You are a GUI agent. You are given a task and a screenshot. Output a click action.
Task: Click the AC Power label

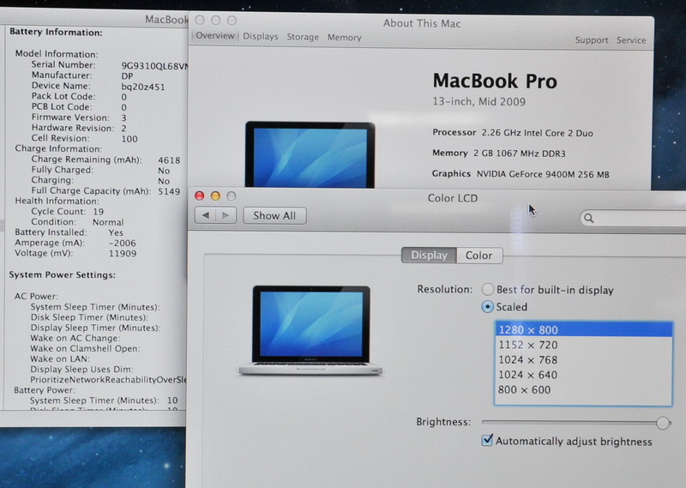[x=36, y=296]
